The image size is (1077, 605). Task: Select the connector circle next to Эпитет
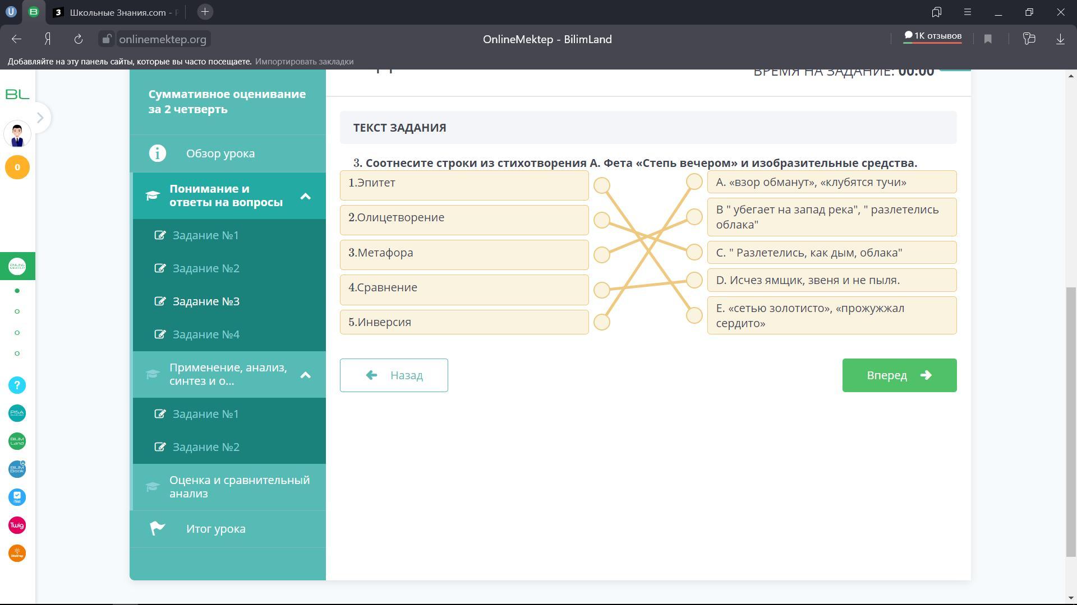coord(602,185)
